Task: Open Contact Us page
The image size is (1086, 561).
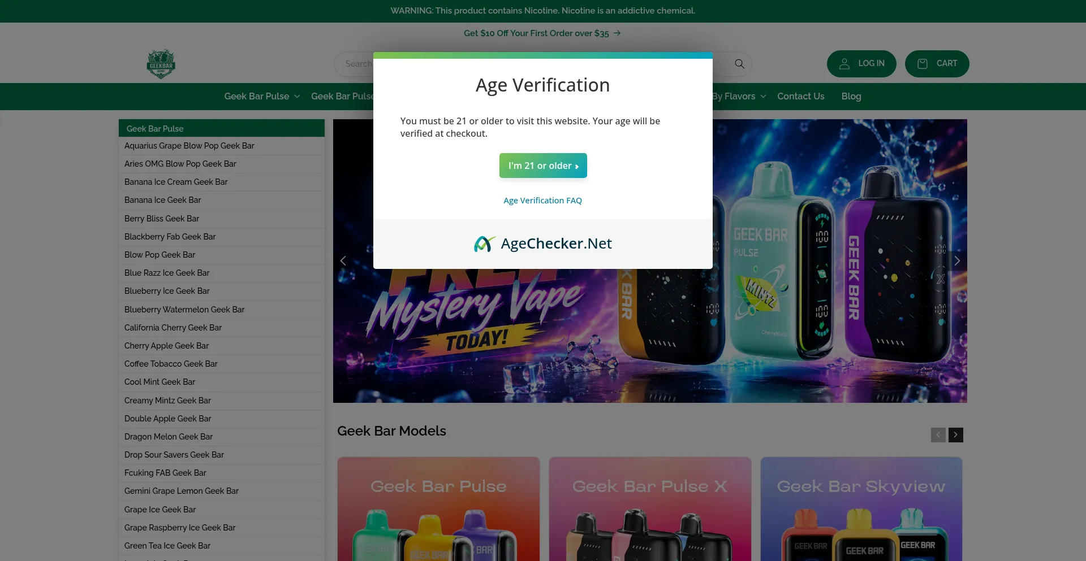Action: pyautogui.click(x=801, y=97)
